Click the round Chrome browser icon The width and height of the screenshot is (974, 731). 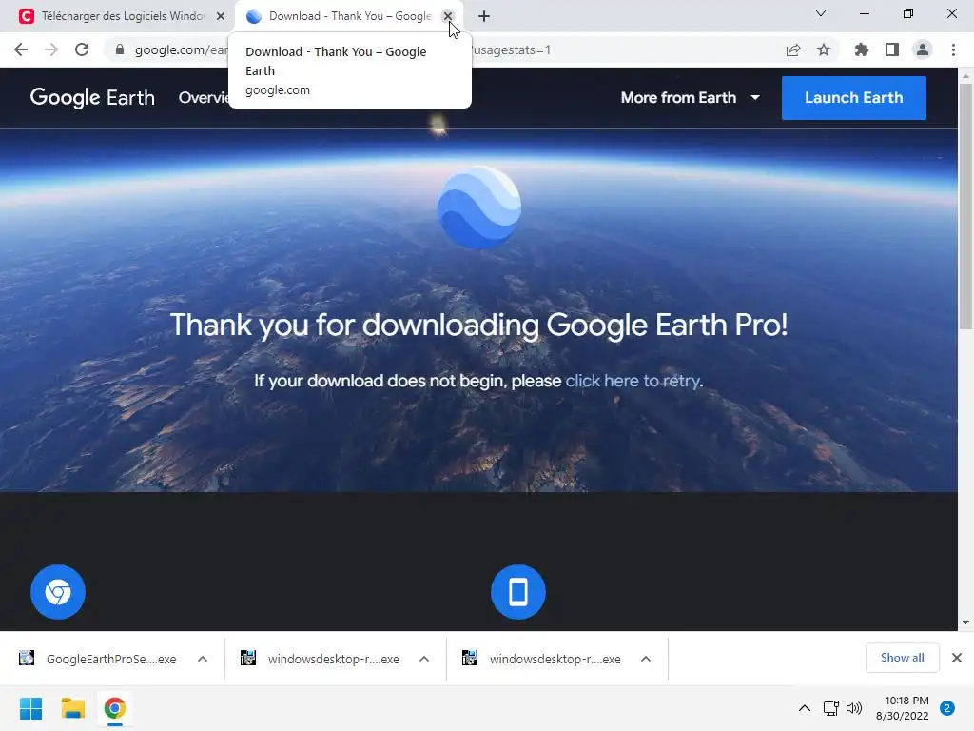(x=58, y=592)
